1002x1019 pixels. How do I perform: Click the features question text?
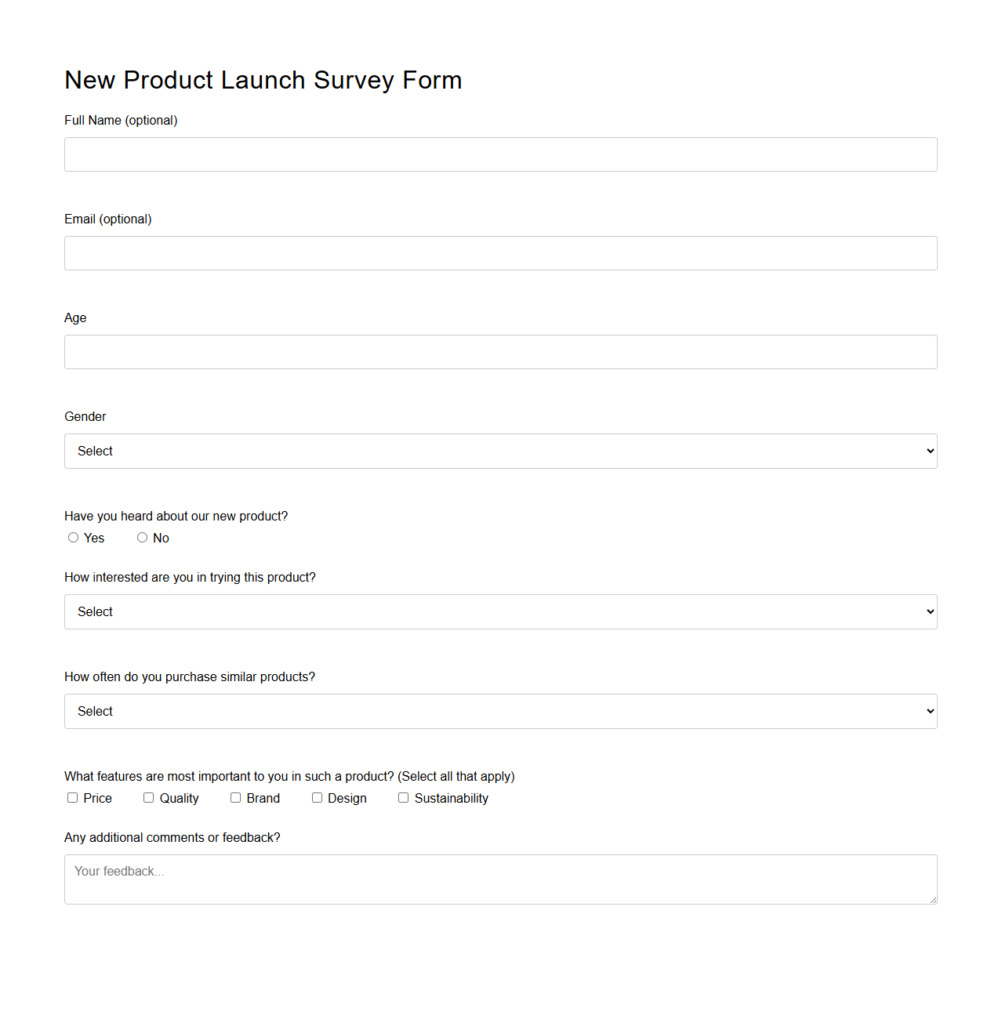[289, 776]
